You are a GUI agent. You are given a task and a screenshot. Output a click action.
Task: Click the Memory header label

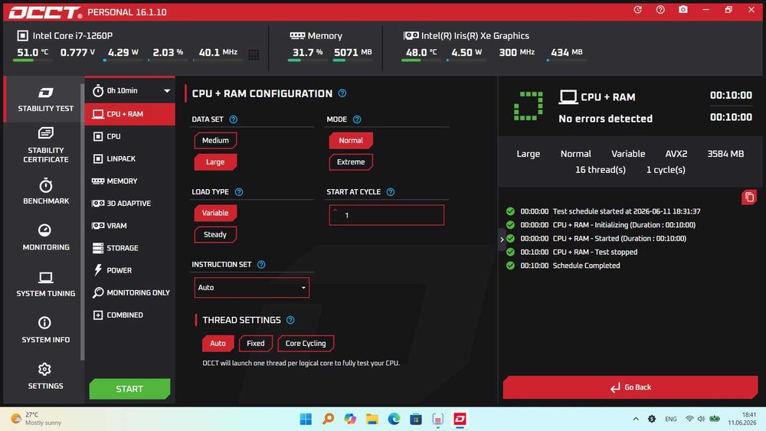click(x=316, y=36)
